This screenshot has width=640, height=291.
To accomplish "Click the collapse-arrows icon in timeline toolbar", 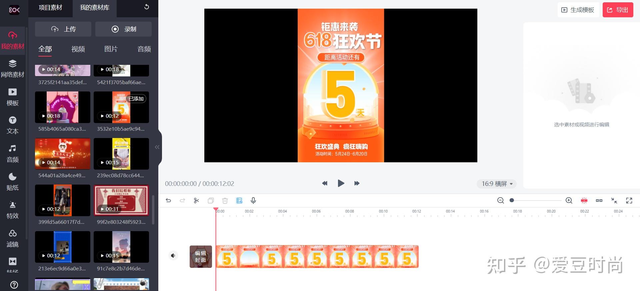I will click(614, 201).
